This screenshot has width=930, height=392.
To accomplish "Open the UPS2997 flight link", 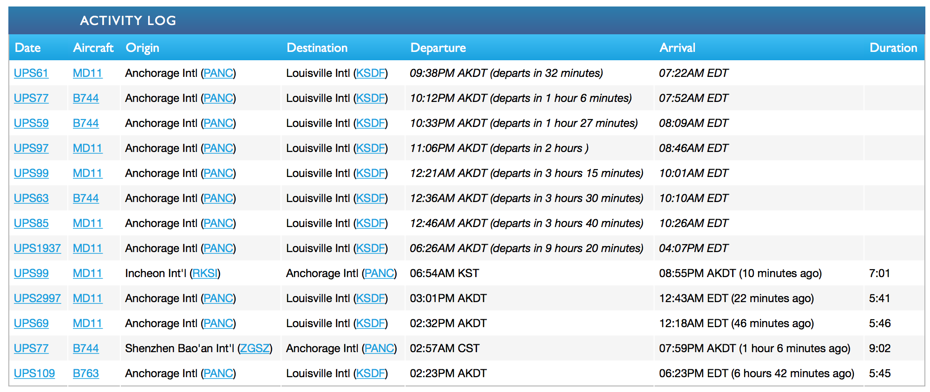I will (37, 298).
